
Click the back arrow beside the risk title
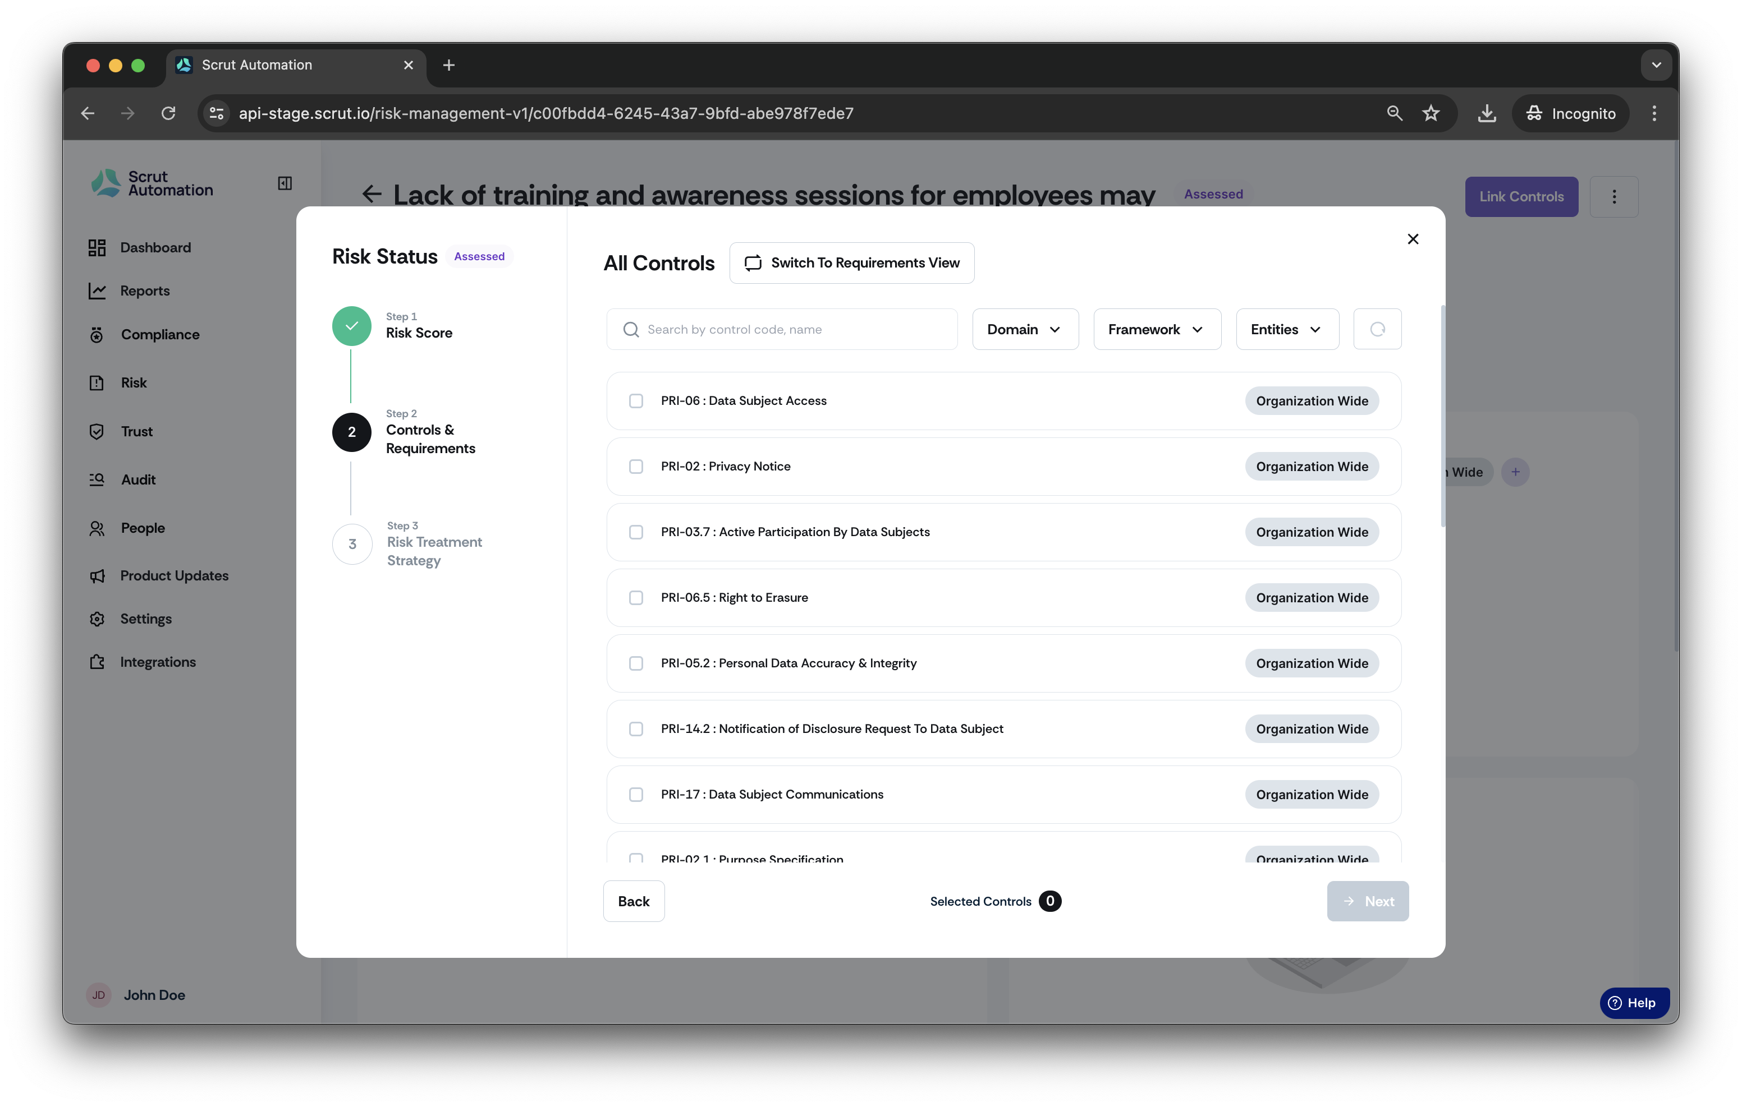pos(372,194)
